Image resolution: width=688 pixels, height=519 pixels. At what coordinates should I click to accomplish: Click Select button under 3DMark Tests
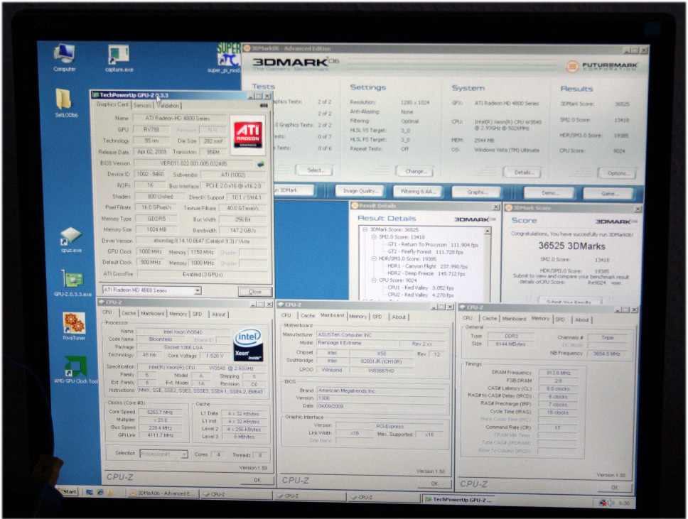pyautogui.click(x=315, y=170)
